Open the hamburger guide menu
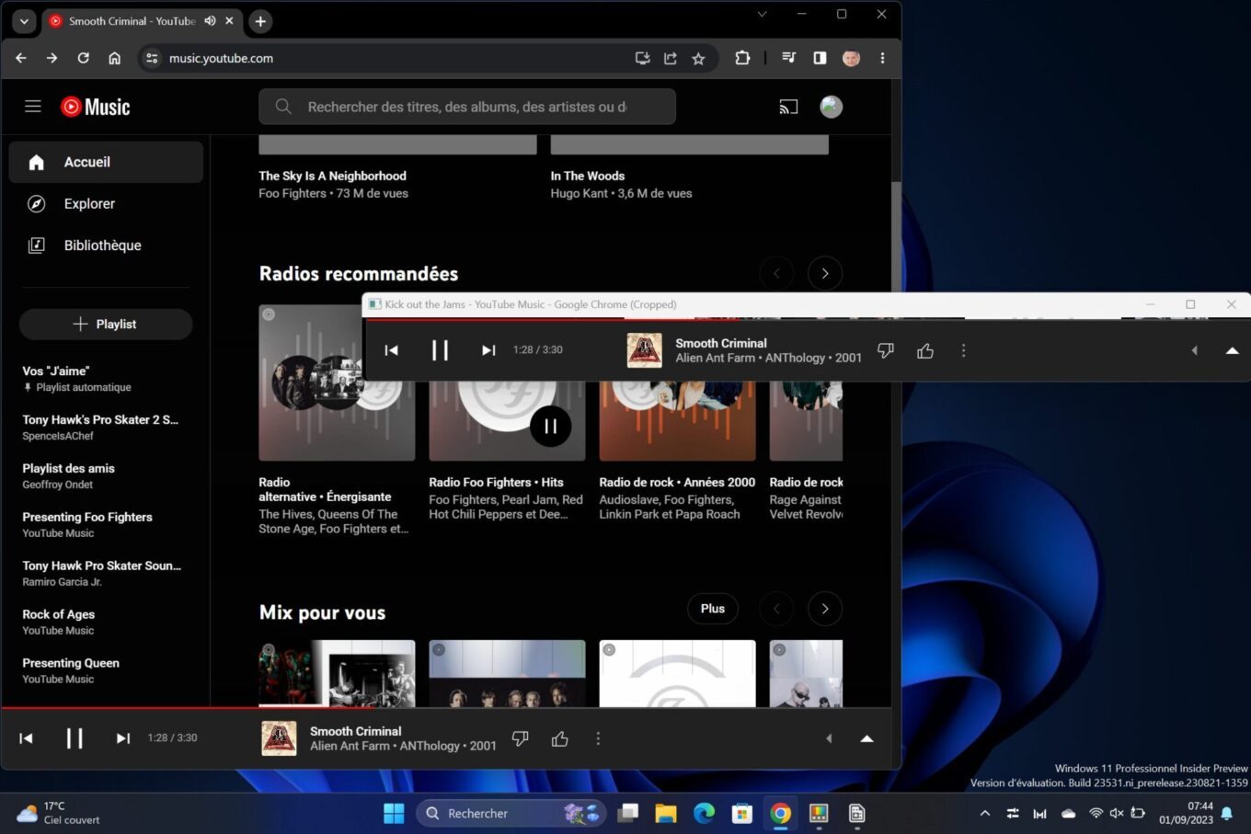 point(33,107)
